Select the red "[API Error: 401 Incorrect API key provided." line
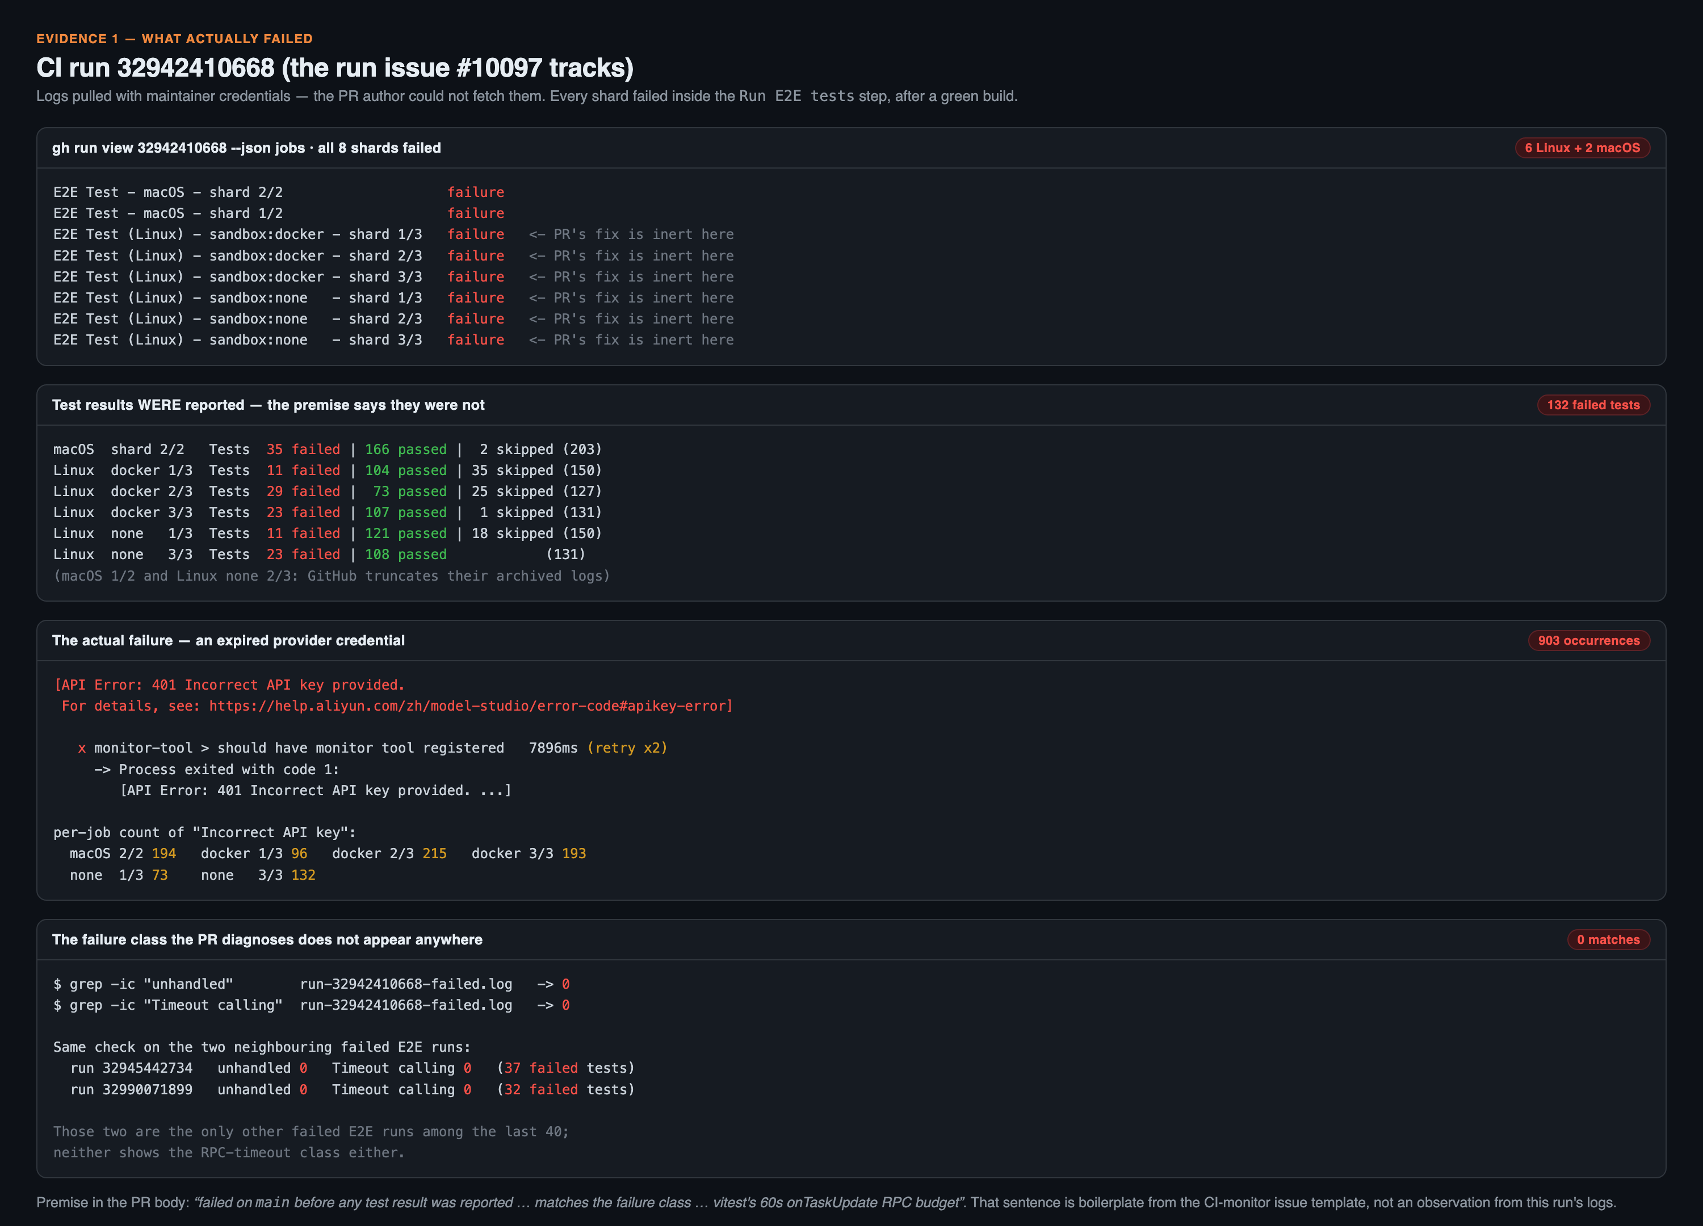The image size is (1703, 1226). [229, 685]
